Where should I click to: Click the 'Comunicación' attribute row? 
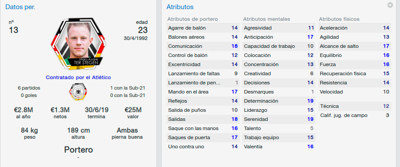tap(203, 47)
